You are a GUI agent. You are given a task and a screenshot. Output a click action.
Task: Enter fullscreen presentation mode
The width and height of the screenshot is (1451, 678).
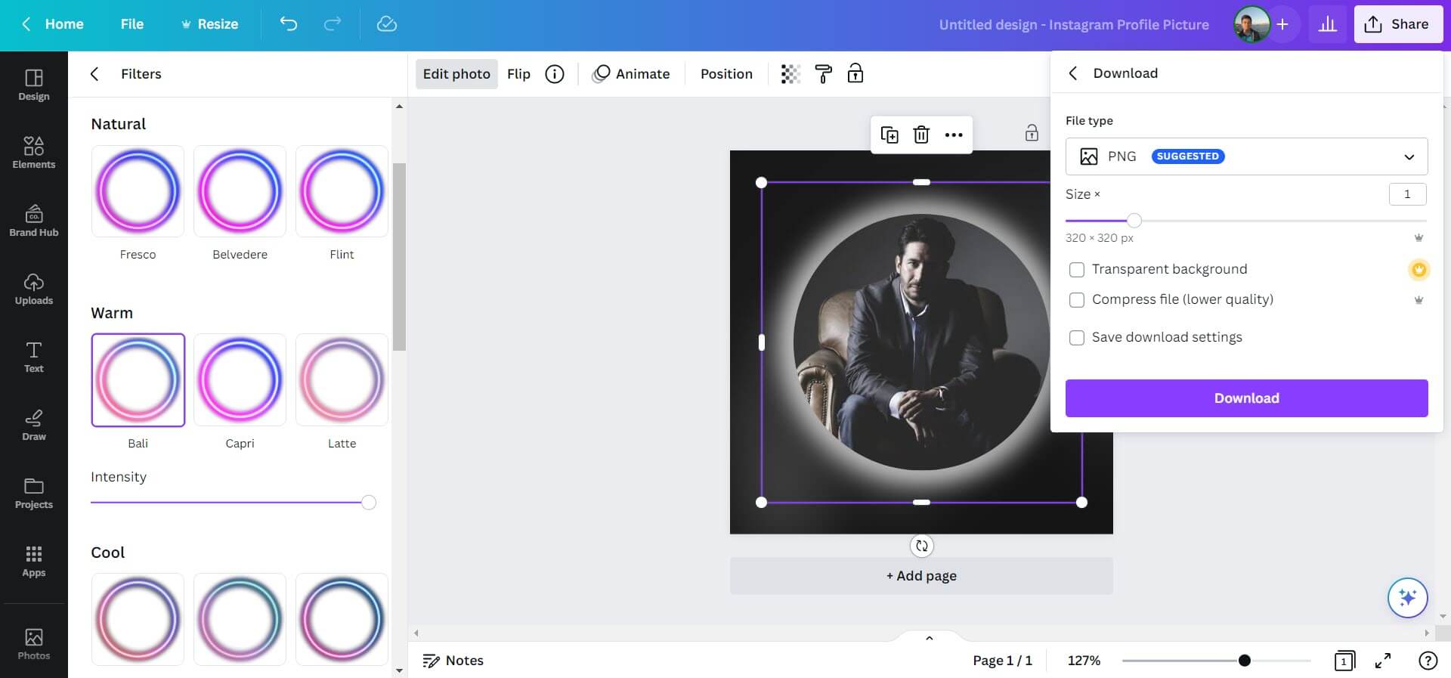[x=1383, y=661]
